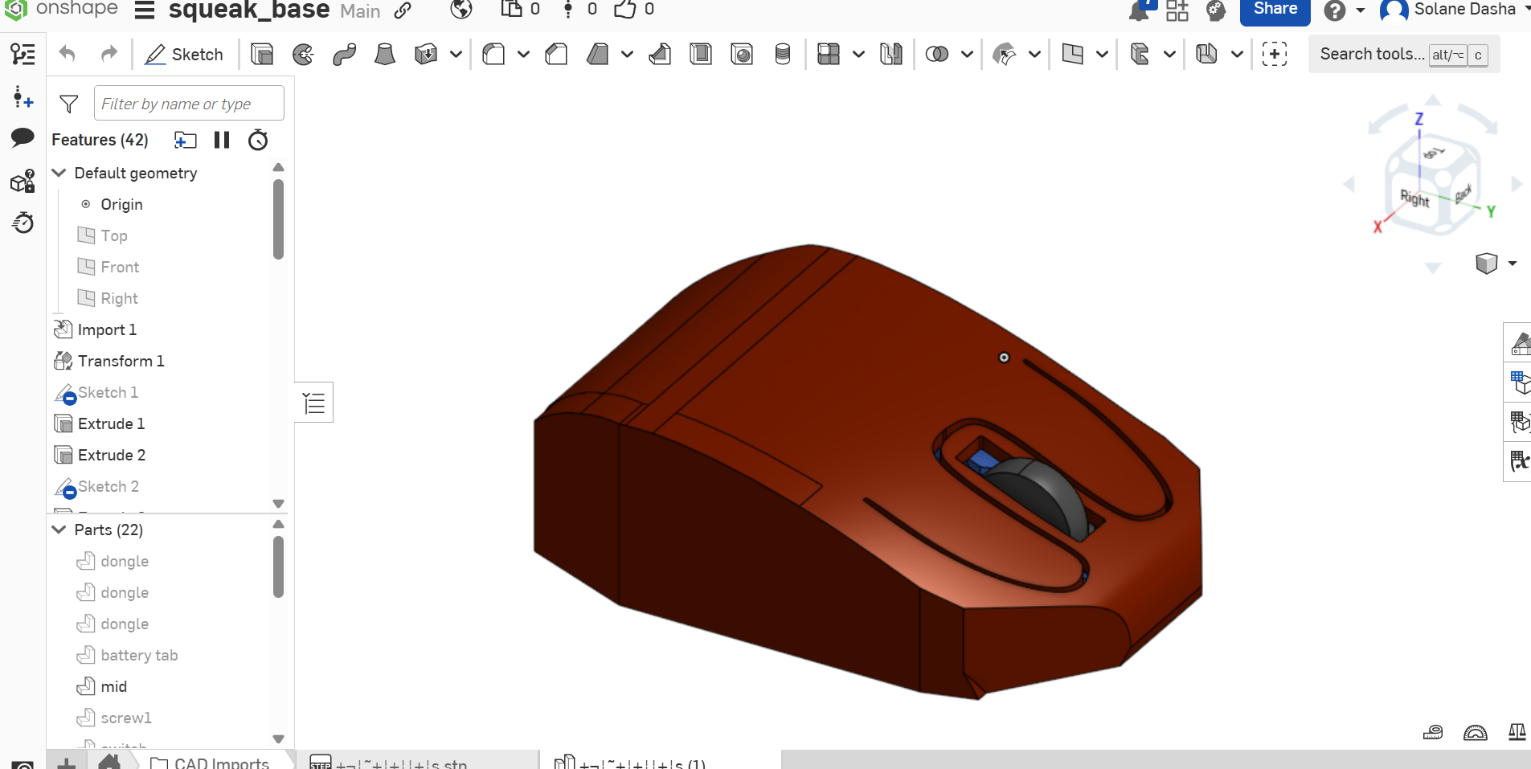Select the Plane tool icon
1531x769 pixels.
point(1072,54)
